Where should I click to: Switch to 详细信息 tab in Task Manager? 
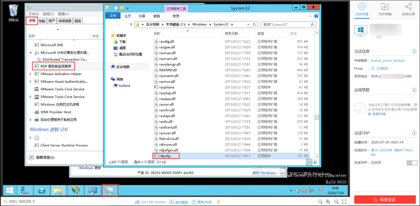(x=65, y=21)
